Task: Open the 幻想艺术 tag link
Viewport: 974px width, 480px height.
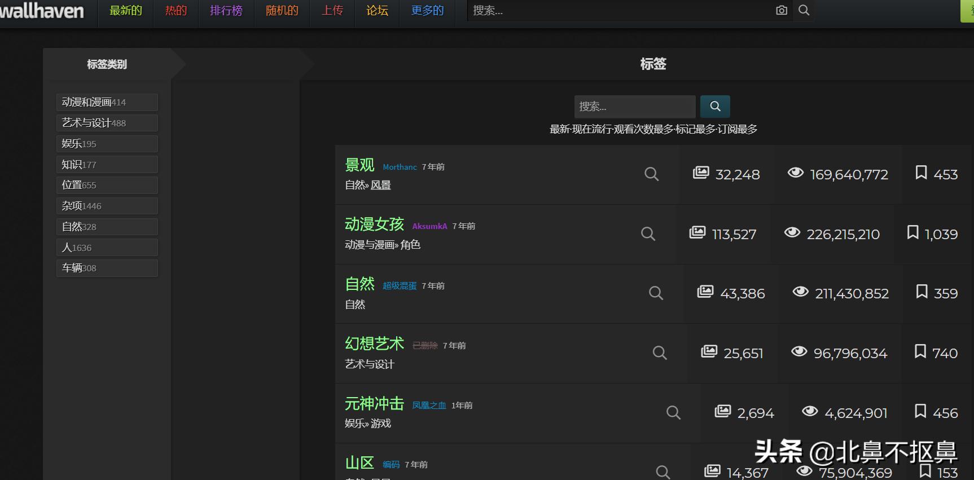Action: 374,344
